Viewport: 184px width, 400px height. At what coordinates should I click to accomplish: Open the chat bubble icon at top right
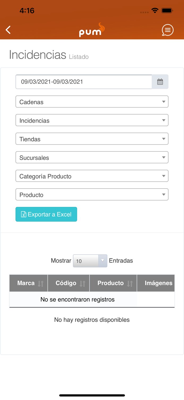click(x=168, y=30)
